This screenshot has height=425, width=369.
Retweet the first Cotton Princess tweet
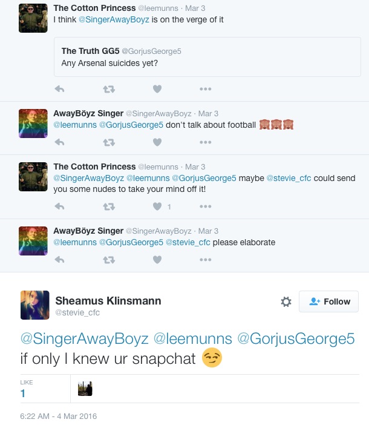pos(109,89)
